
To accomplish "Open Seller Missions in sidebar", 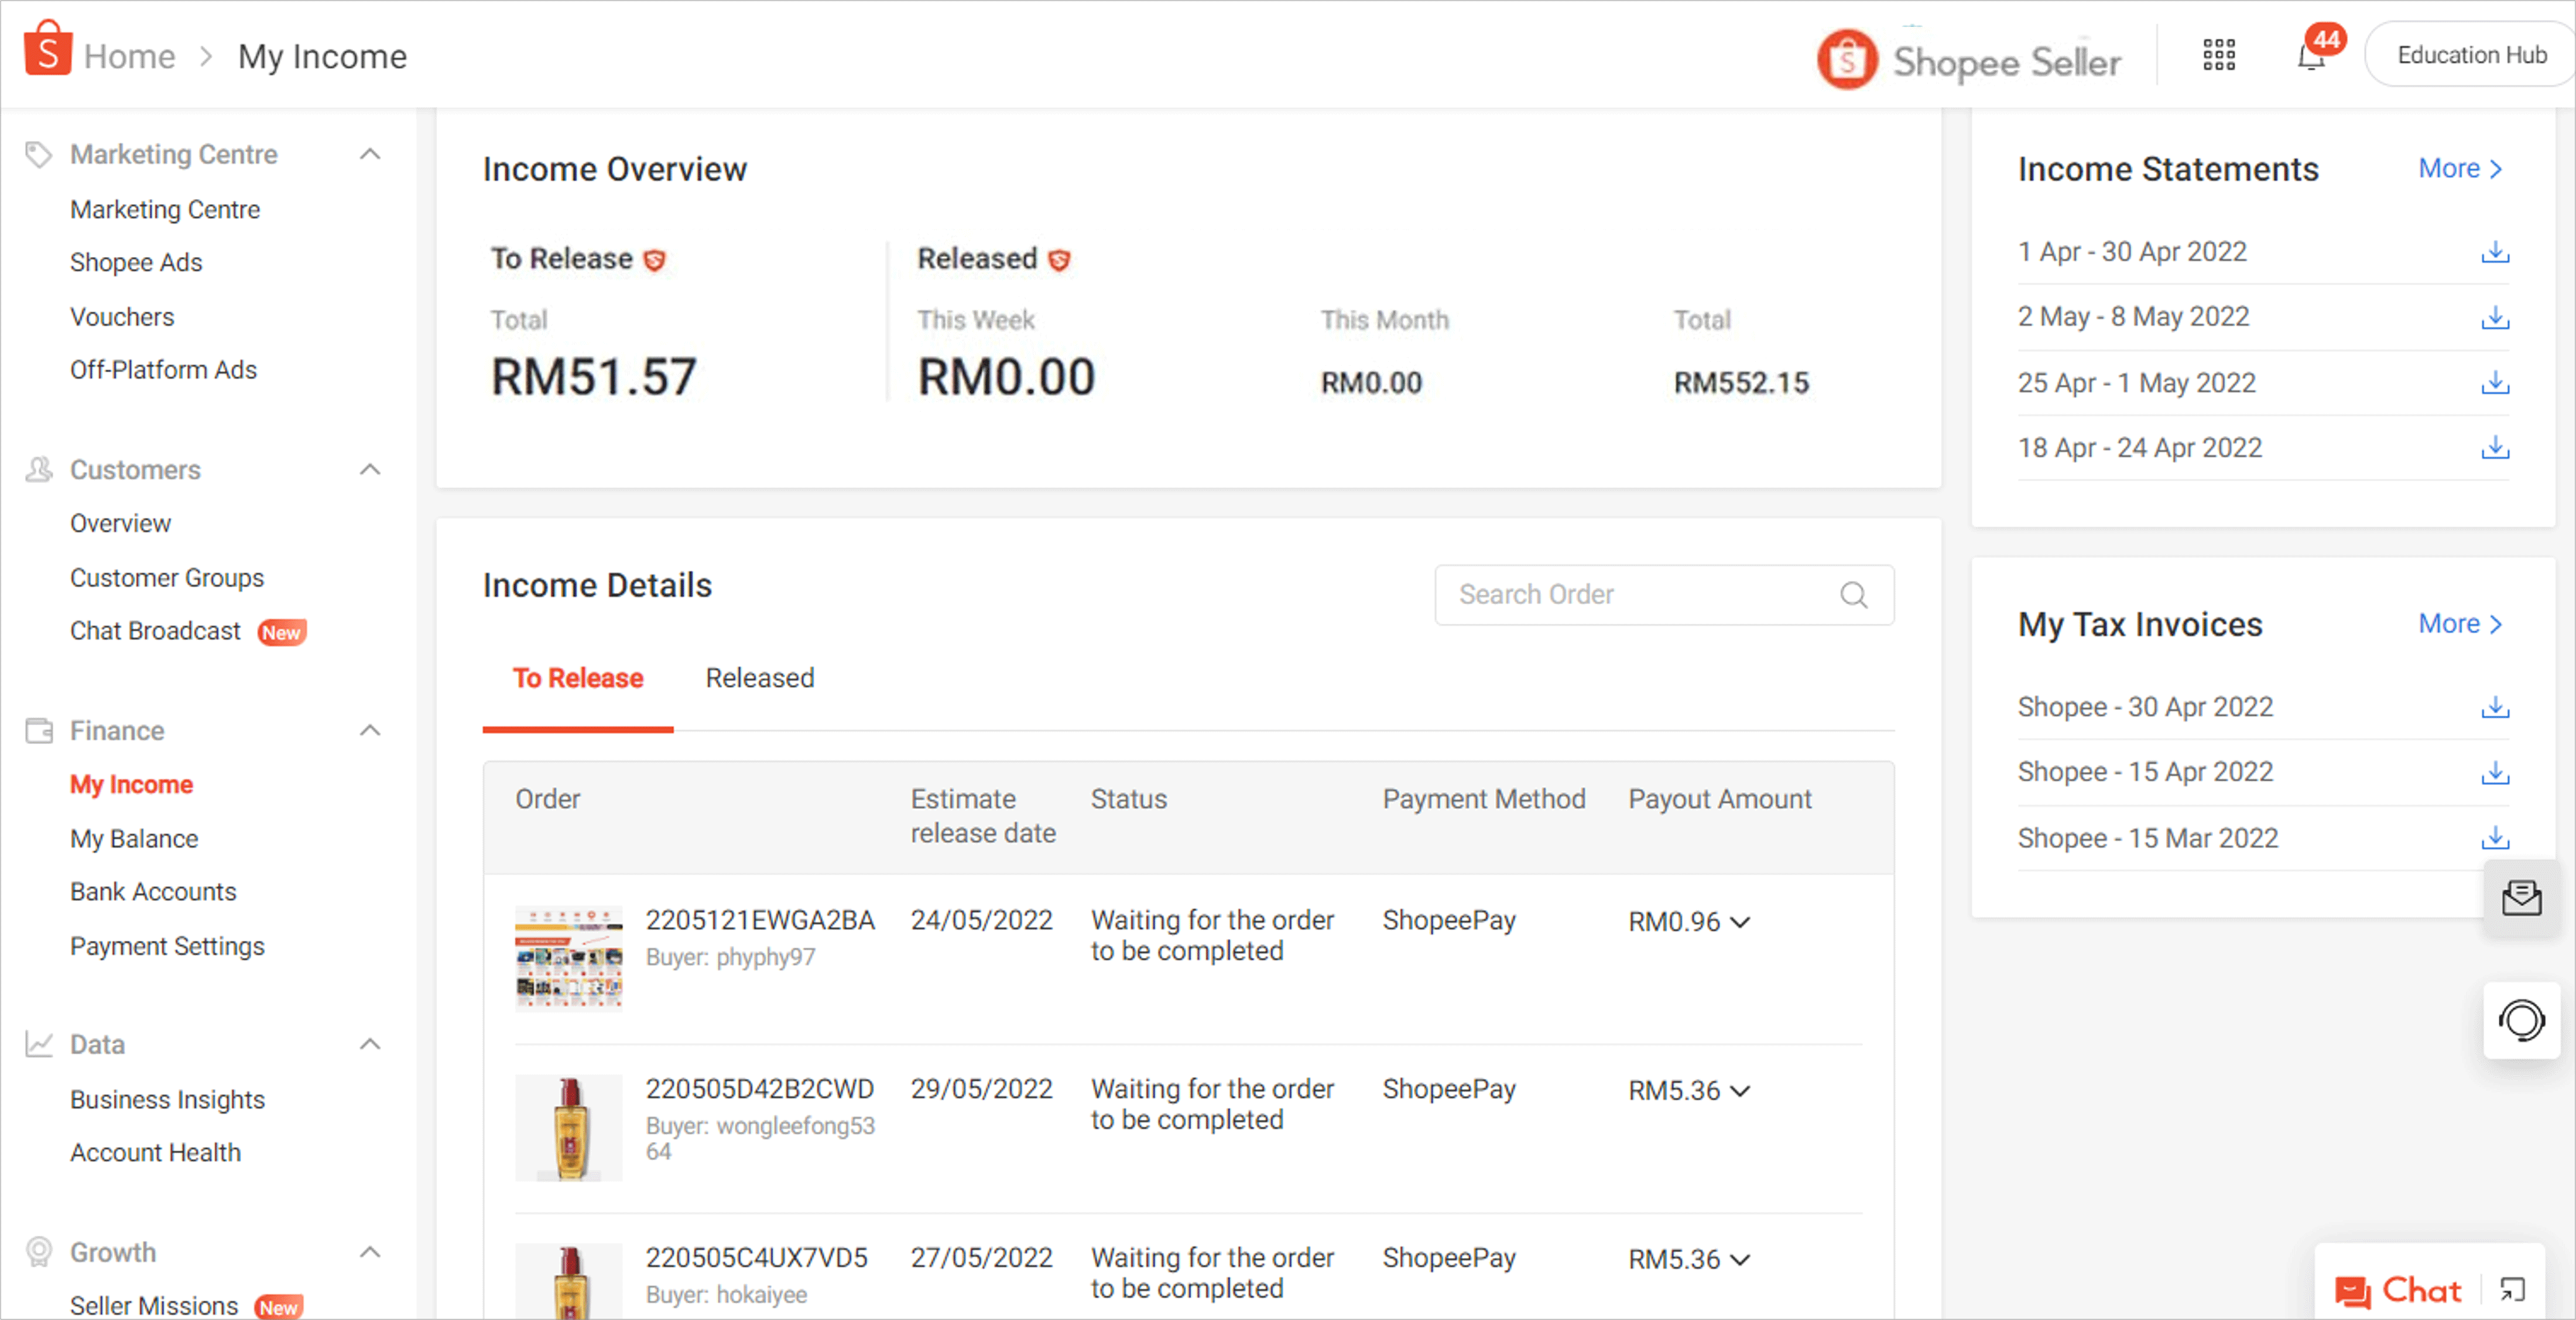I will (154, 1306).
